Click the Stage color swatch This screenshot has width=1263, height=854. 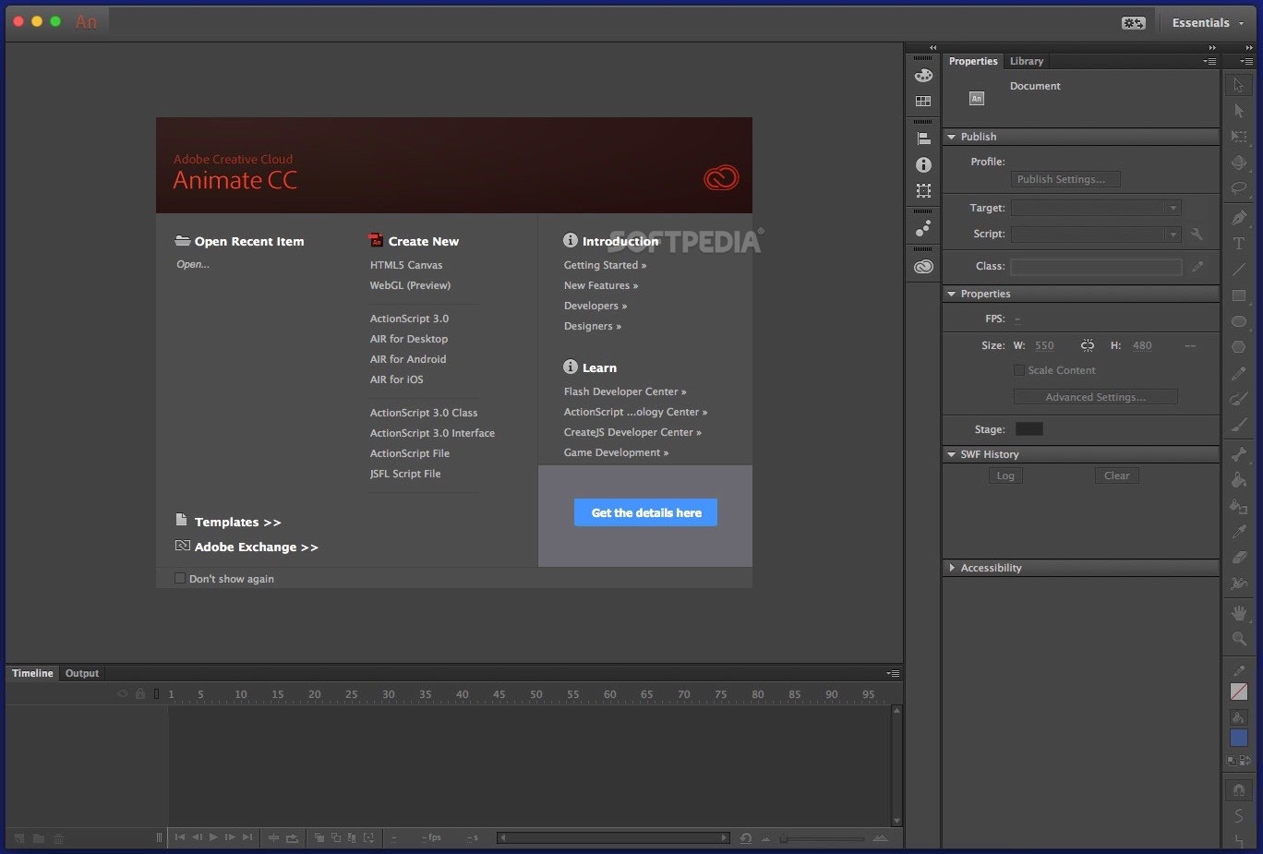1029,428
